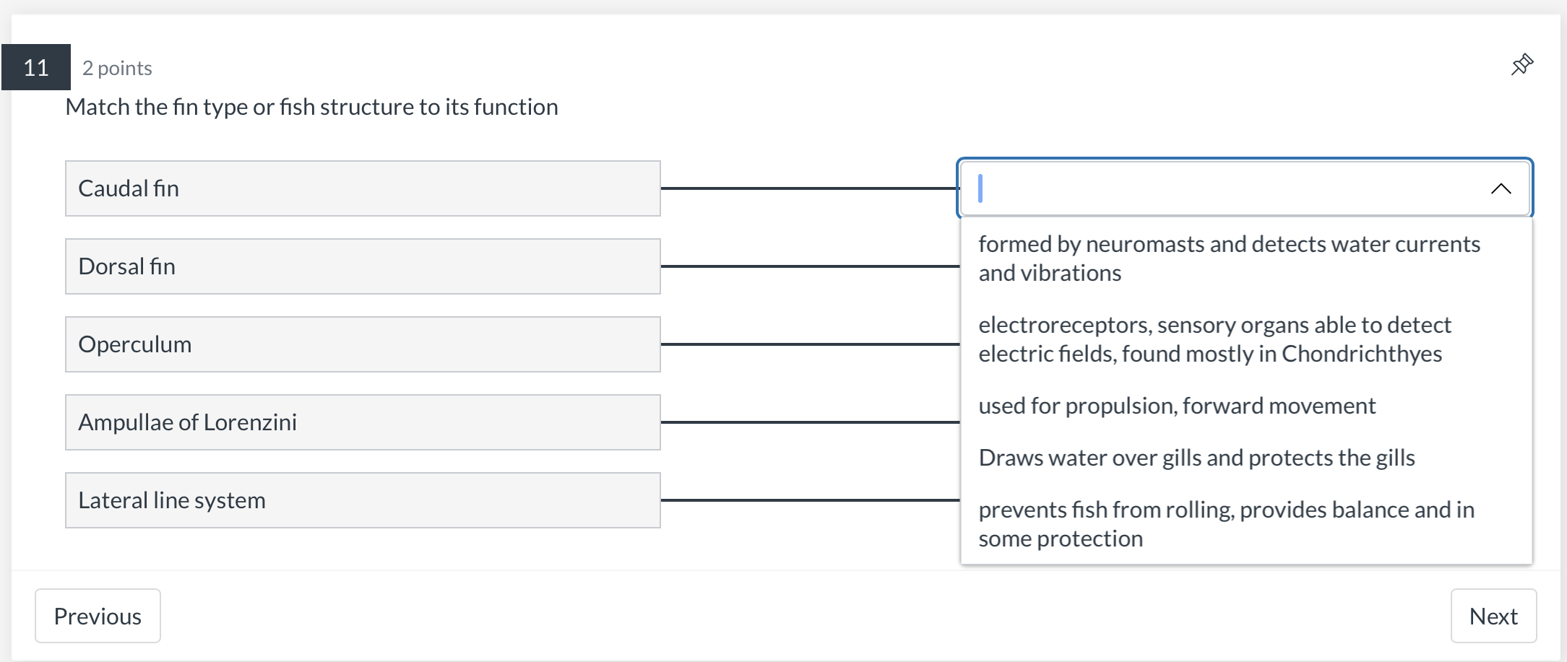Click the Caudal fin item box
The image size is (1567, 662).
point(361,188)
